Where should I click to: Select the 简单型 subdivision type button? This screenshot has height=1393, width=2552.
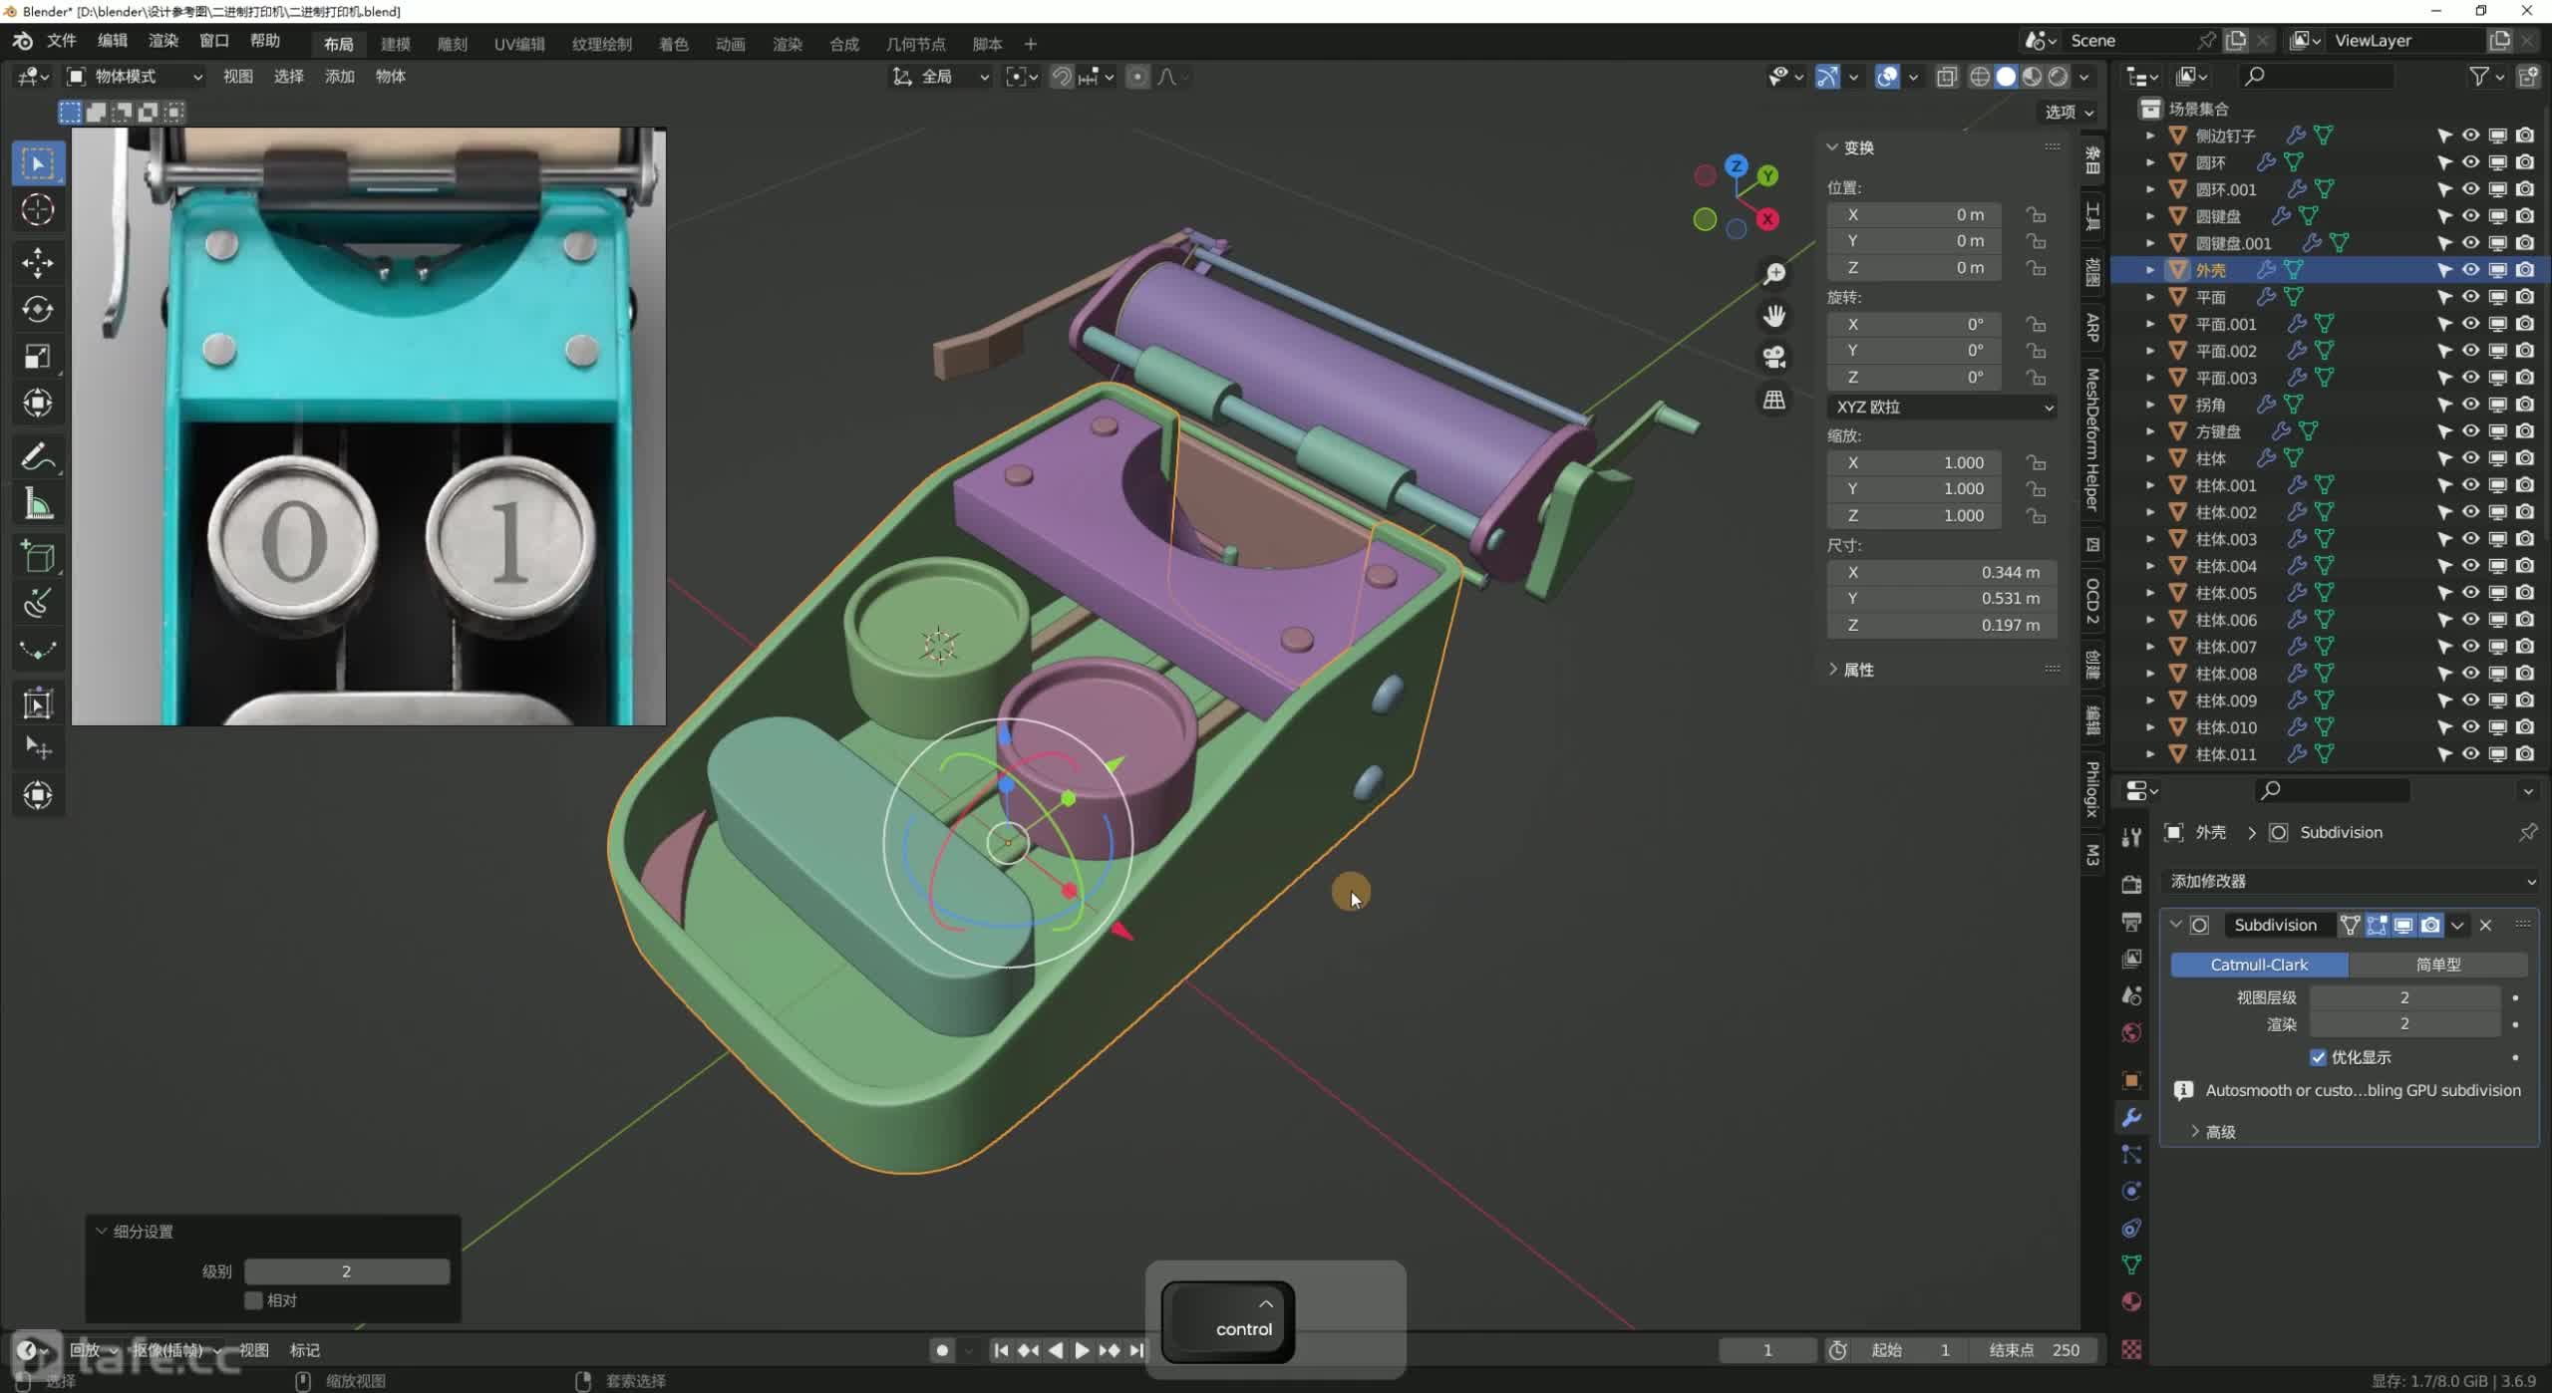pyautogui.click(x=2437, y=965)
